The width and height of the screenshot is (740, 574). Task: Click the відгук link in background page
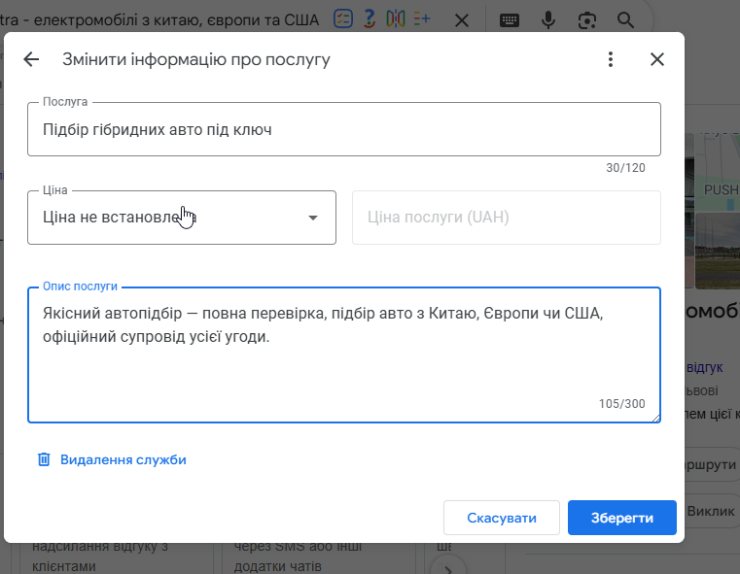click(705, 367)
